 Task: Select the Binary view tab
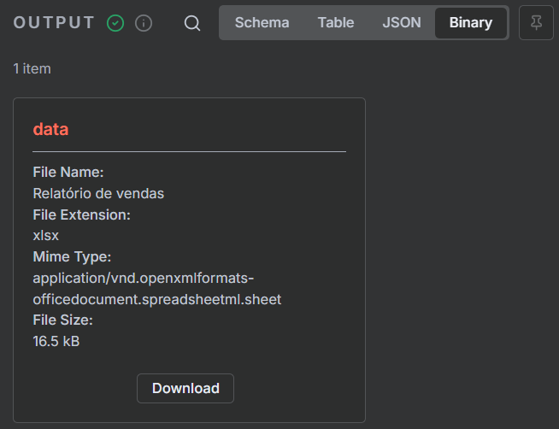[471, 22]
